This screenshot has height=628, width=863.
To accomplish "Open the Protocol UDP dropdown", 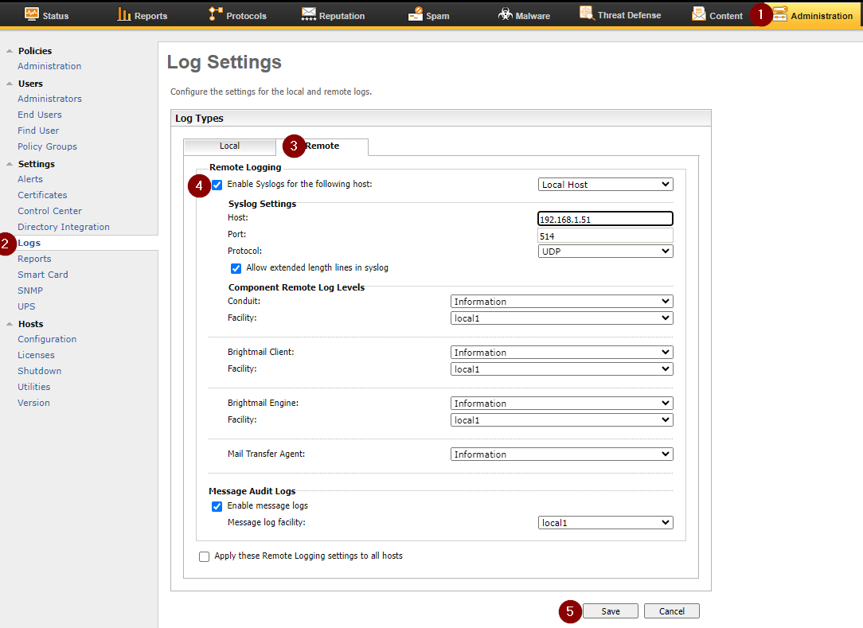I will pyautogui.click(x=605, y=252).
